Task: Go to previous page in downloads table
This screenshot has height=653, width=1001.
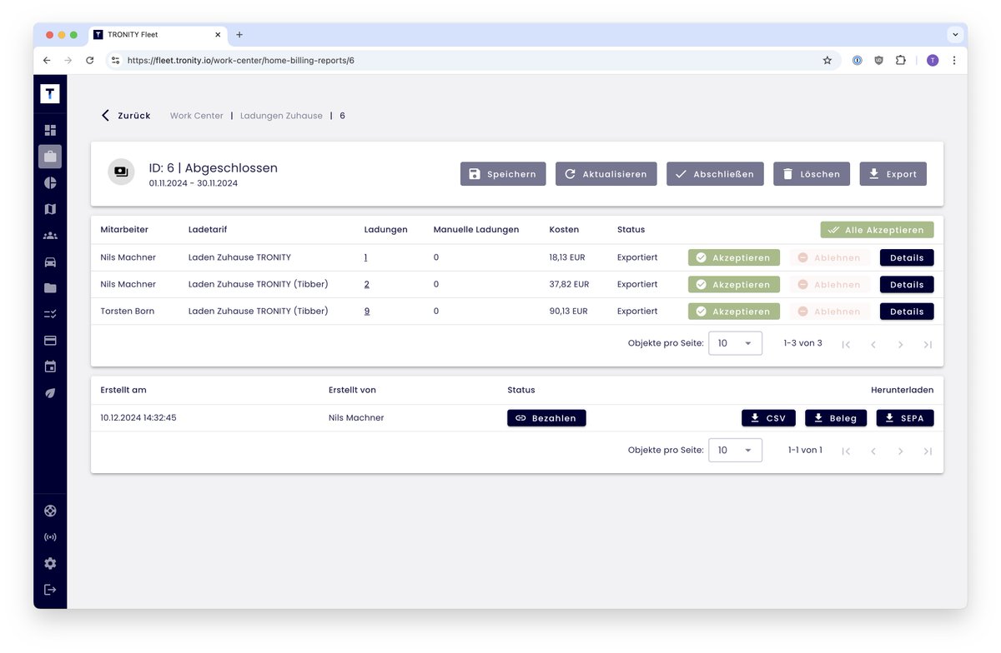Action: [873, 451]
